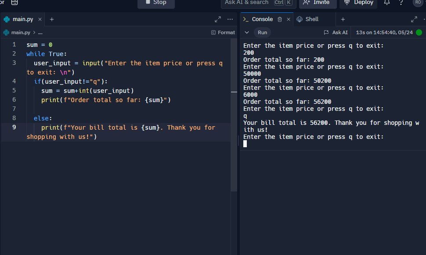426x255 pixels.
Task: Click the Ask AI & search field
Action: pos(257,2)
